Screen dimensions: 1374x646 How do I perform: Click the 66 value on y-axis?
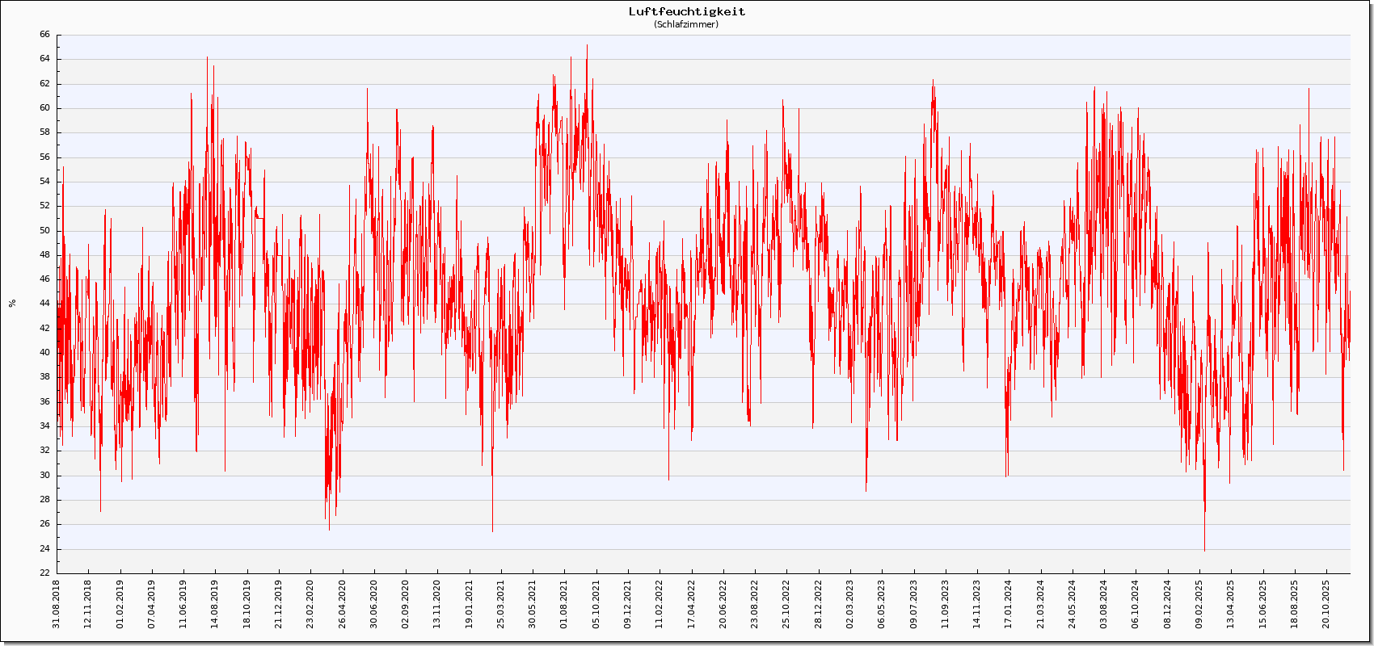[x=44, y=35]
